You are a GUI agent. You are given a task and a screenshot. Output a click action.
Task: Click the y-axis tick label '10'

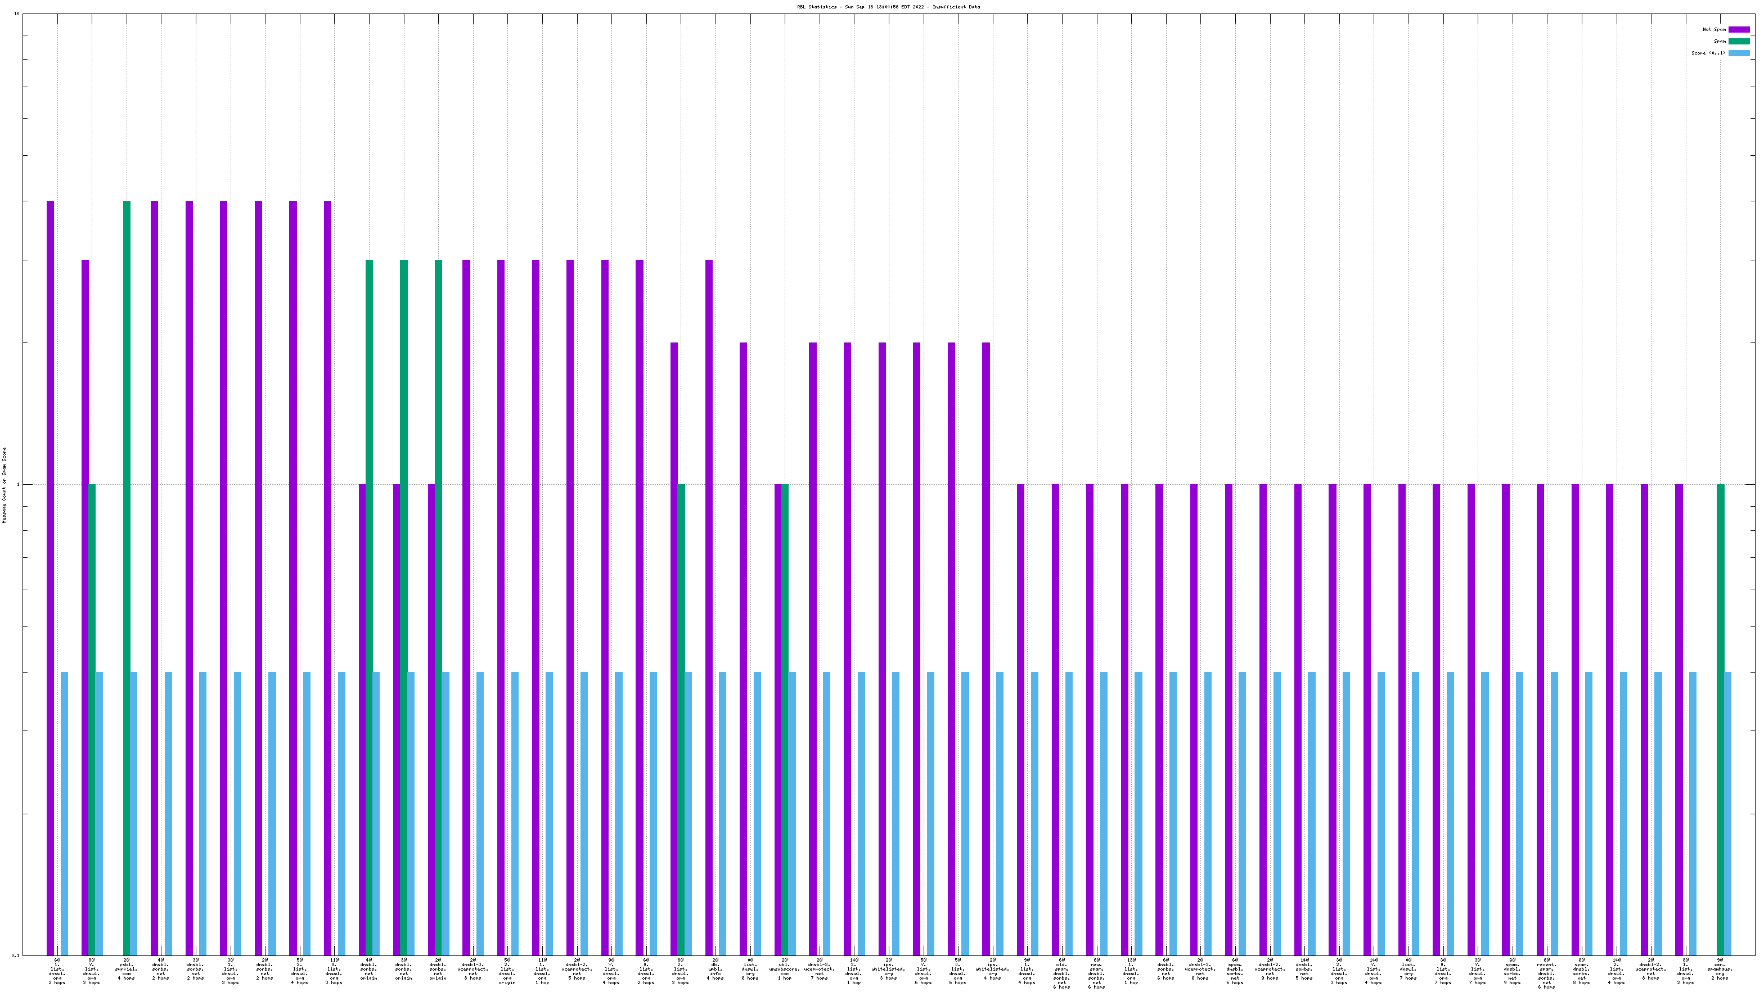[16, 15]
